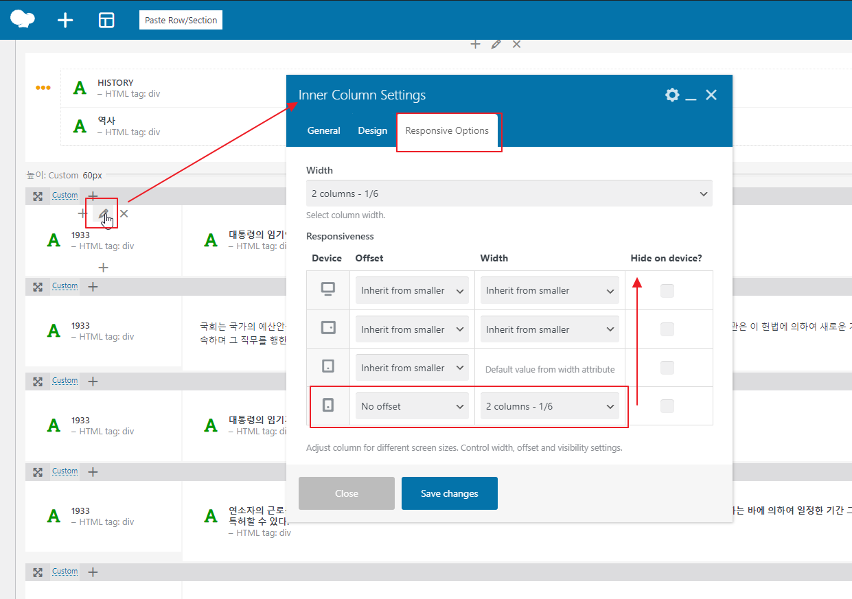Click the inner column edit pencil icon
Viewport: 852px width, 599px height.
[103, 214]
